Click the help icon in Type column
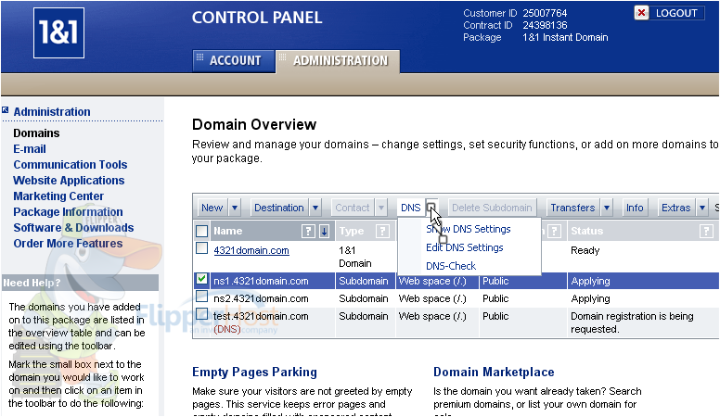The height and width of the screenshot is (417, 720). (x=382, y=232)
